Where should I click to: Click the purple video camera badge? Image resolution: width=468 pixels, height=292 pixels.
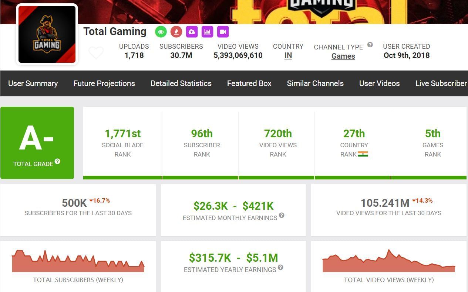tap(223, 32)
